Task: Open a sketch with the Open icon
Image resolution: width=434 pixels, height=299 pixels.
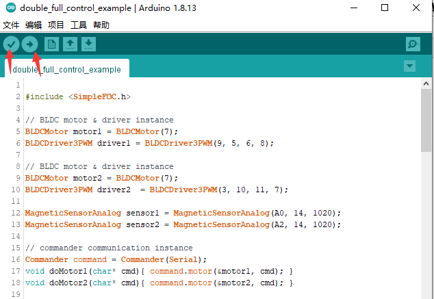Action: [x=70, y=44]
